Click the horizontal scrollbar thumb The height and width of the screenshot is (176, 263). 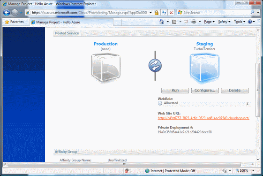pyautogui.click(x=124, y=164)
